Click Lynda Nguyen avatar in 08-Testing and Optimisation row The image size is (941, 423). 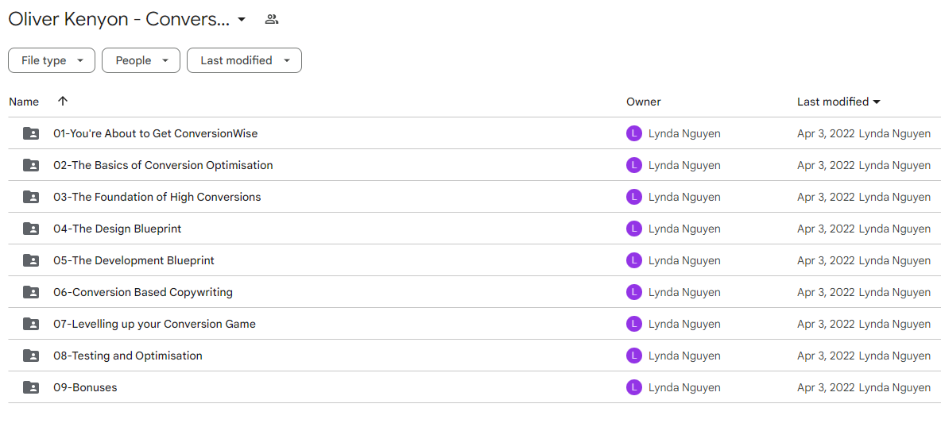click(633, 356)
